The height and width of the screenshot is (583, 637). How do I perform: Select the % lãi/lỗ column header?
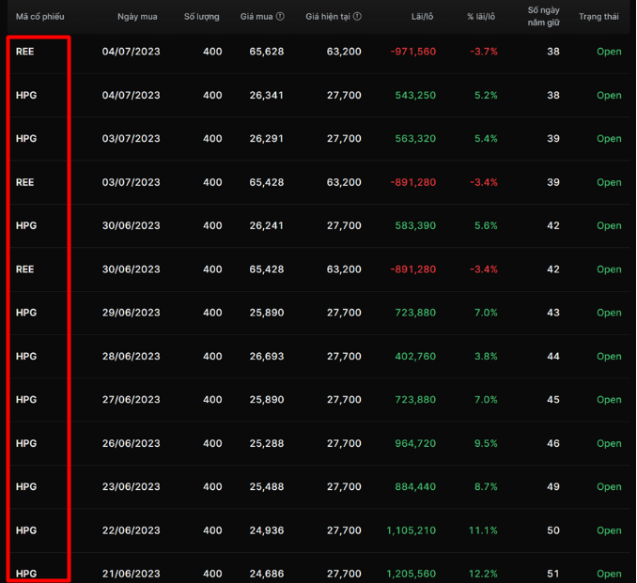481,17
